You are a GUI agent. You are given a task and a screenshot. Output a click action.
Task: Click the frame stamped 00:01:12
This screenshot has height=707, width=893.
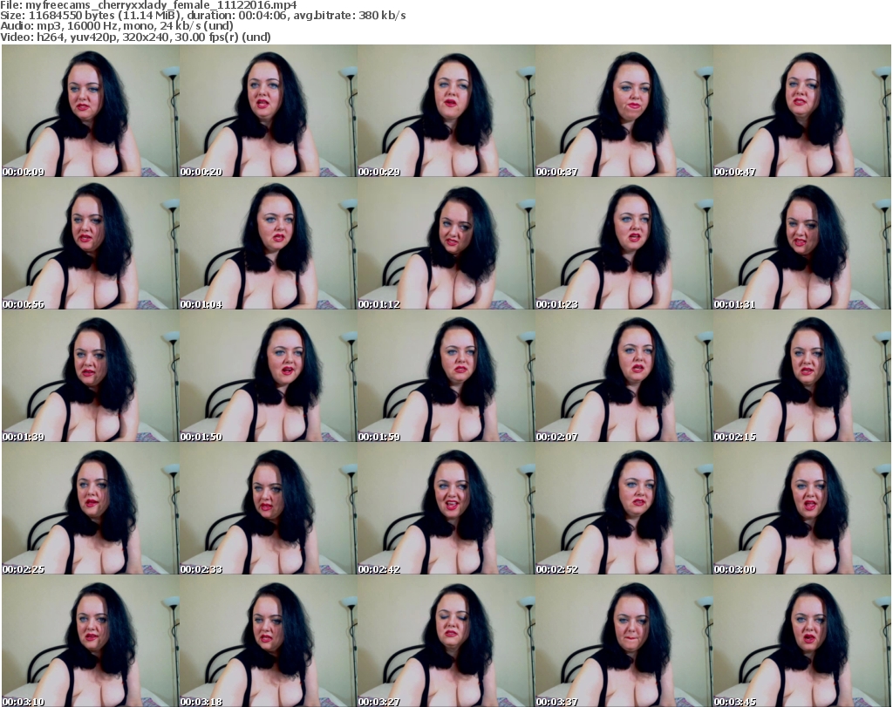tap(446, 243)
